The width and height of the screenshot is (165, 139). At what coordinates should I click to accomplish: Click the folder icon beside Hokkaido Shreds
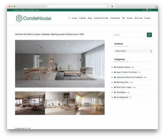coord(115,67)
